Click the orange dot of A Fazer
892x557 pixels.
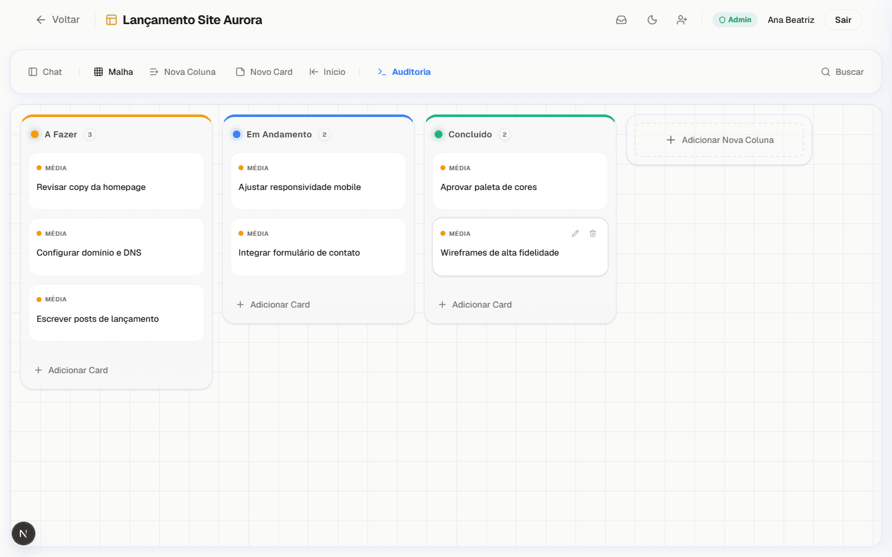(35, 134)
